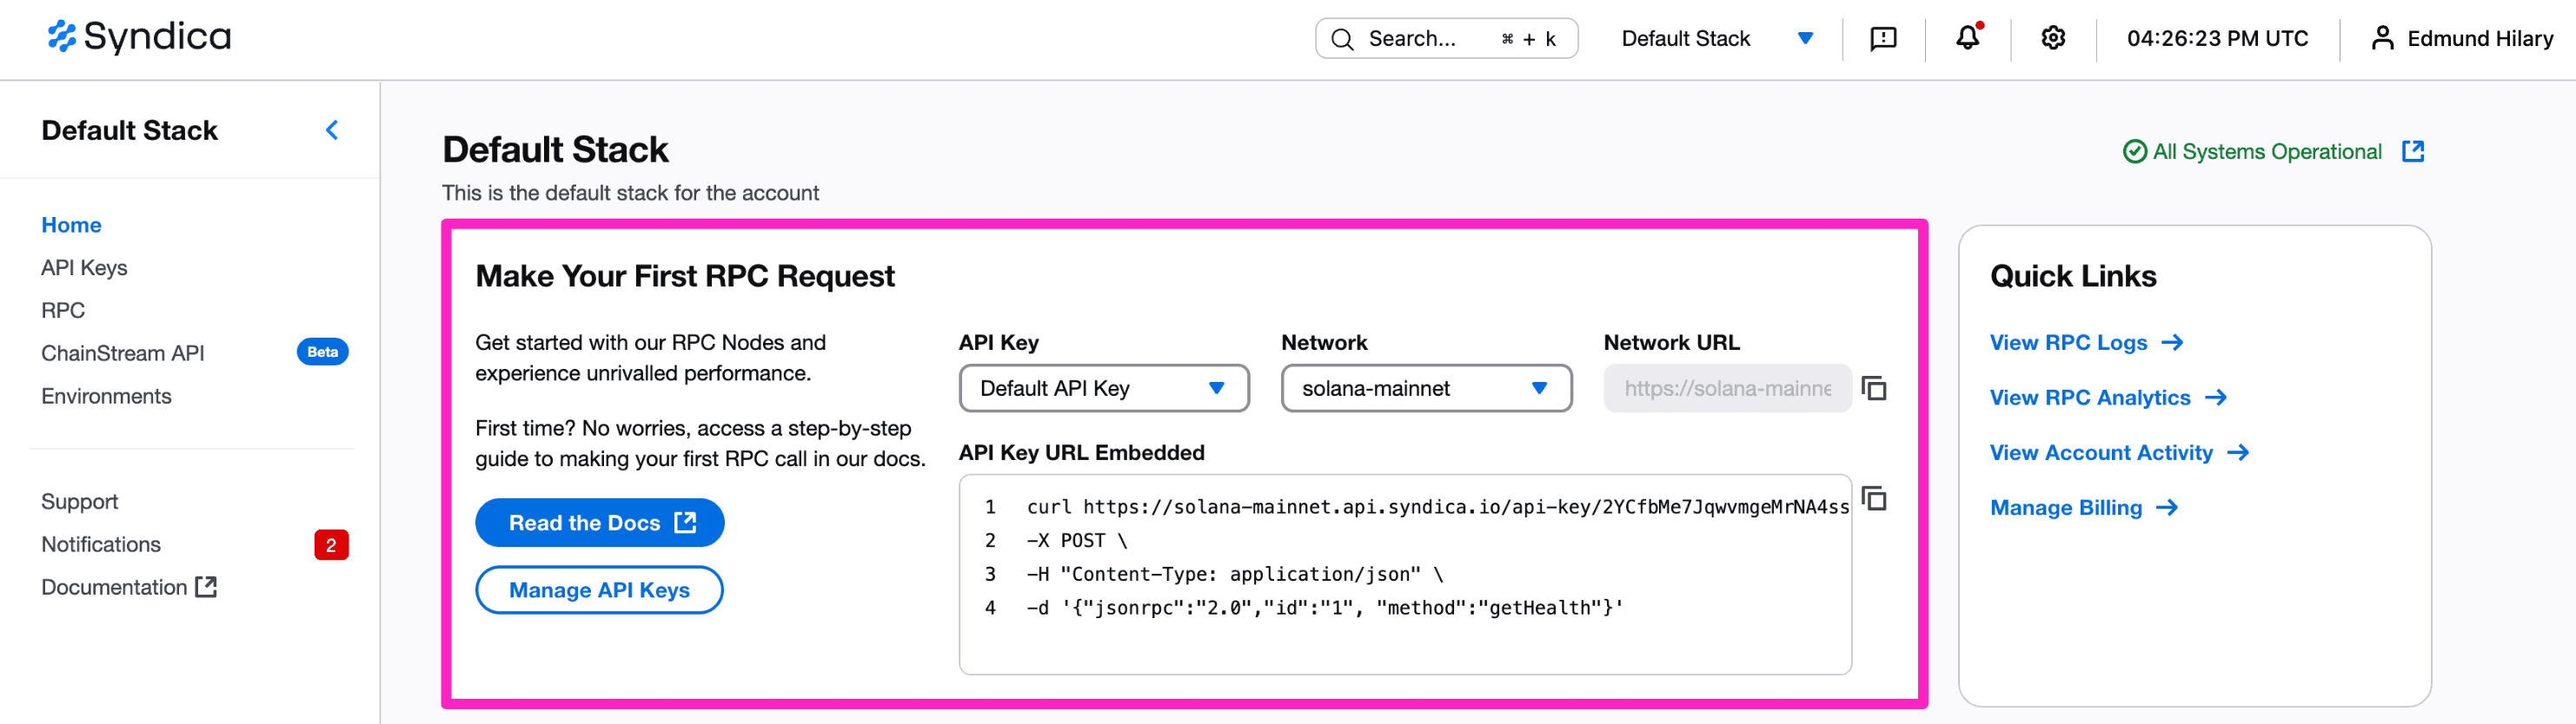The image size is (2576, 724).
Task: Open ChainStream API Beta section
Action: [x=123, y=353]
